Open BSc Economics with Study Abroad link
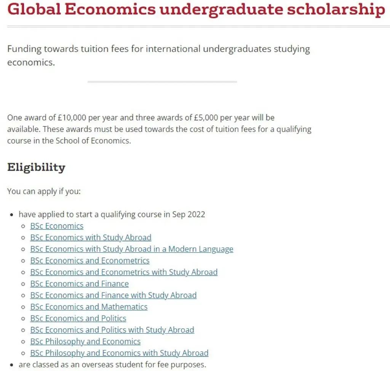 [x=91, y=238]
